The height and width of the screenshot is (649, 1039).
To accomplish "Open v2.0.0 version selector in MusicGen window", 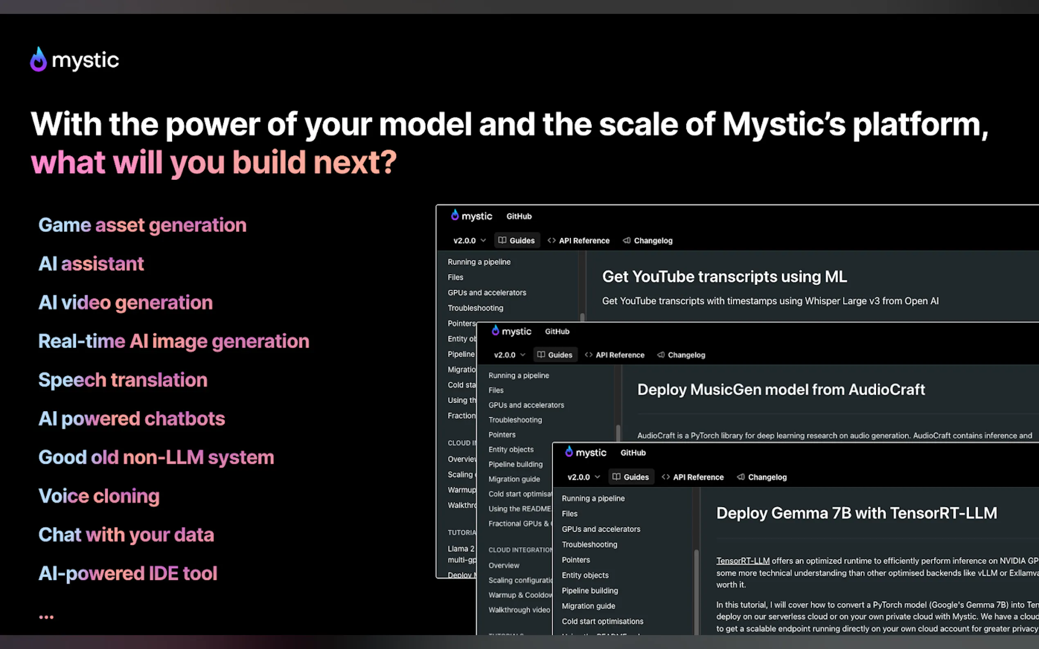I will click(509, 355).
